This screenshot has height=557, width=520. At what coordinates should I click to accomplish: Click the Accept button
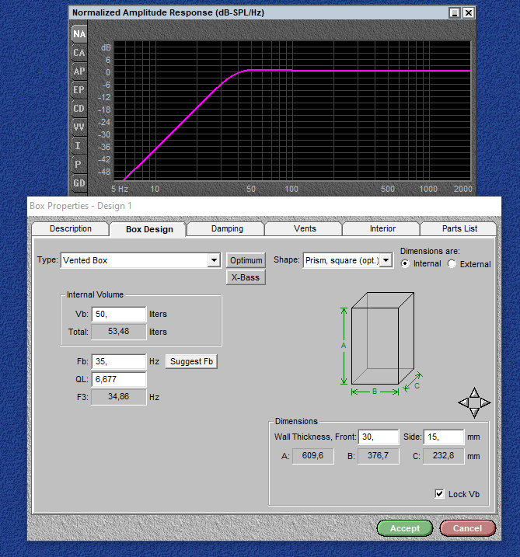[405, 528]
